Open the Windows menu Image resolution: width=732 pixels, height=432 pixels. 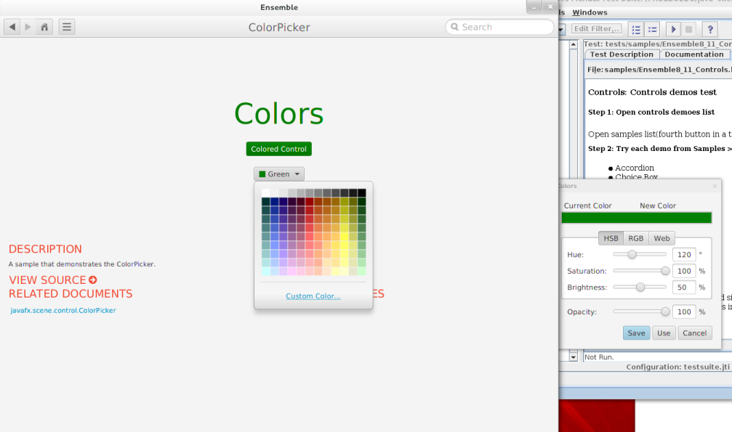(x=590, y=12)
